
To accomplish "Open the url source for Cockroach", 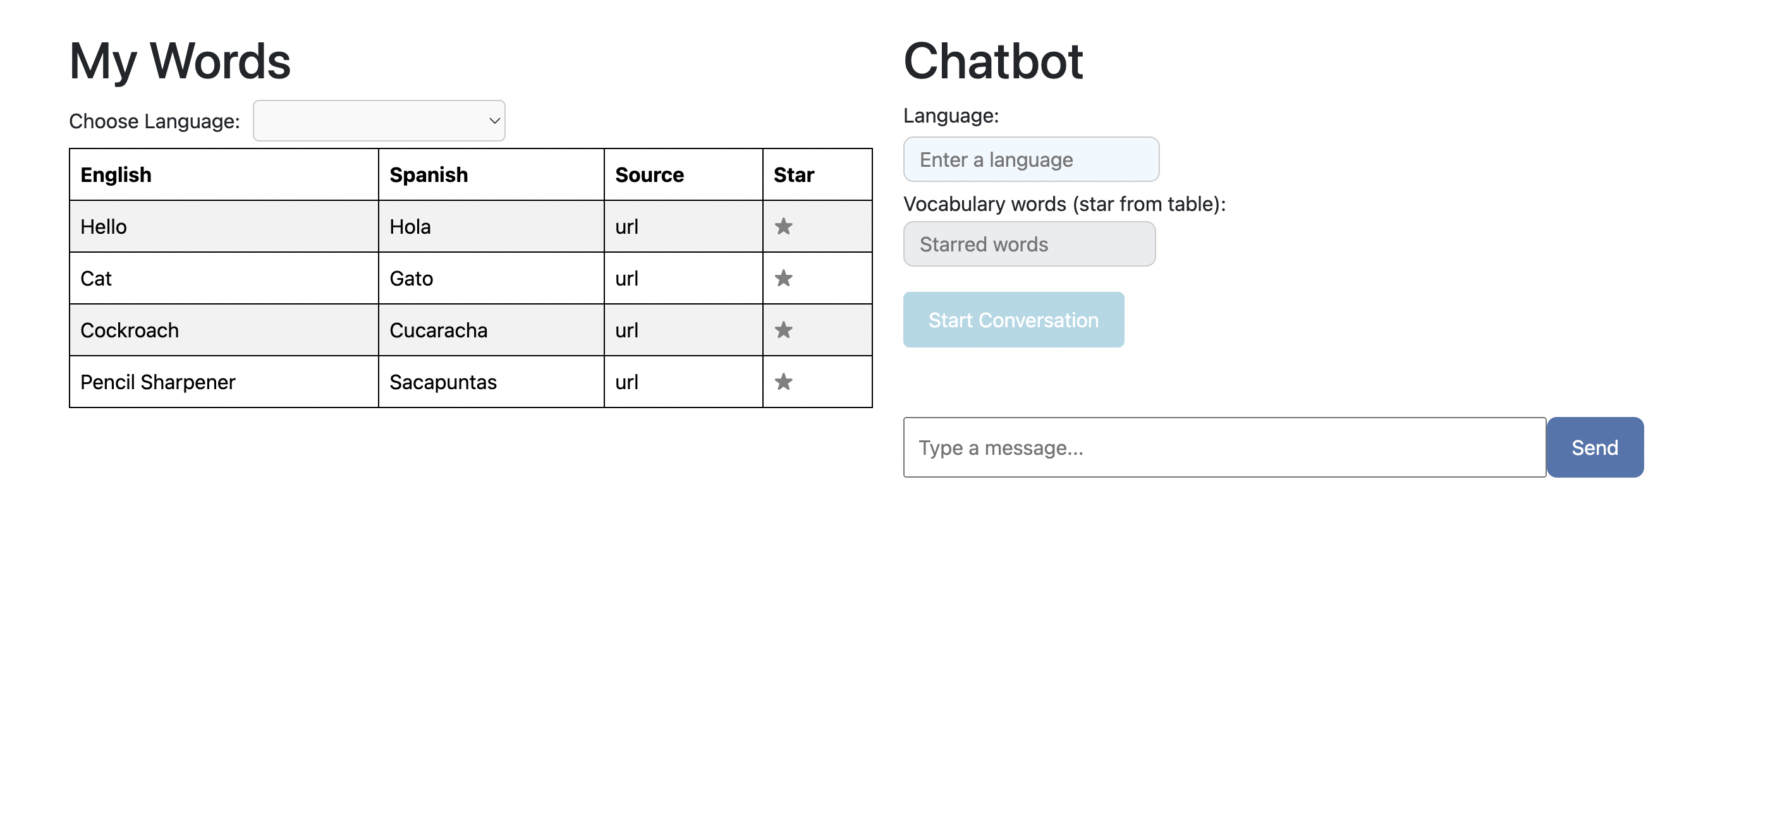I will [627, 330].
